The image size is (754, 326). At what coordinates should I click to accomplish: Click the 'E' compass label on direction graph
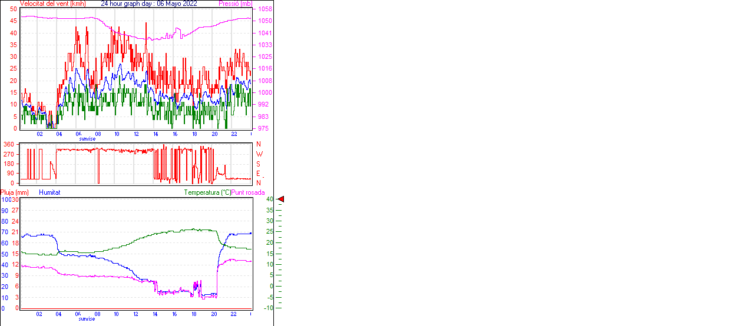[x=258, y=174]
